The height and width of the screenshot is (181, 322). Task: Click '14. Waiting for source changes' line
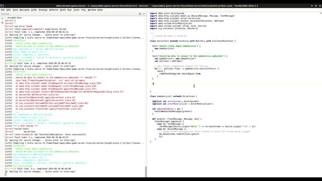tap(40, 66)
